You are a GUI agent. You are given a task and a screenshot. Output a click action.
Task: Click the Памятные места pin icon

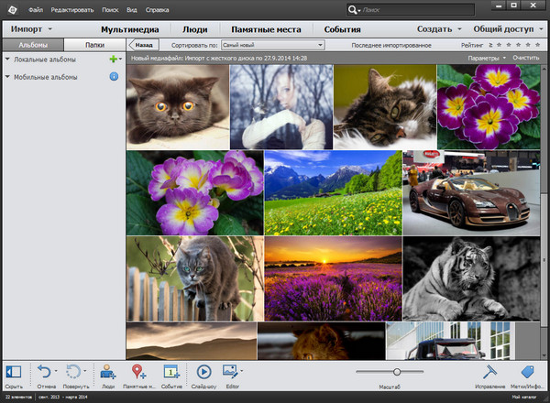(x=138, y=372)
